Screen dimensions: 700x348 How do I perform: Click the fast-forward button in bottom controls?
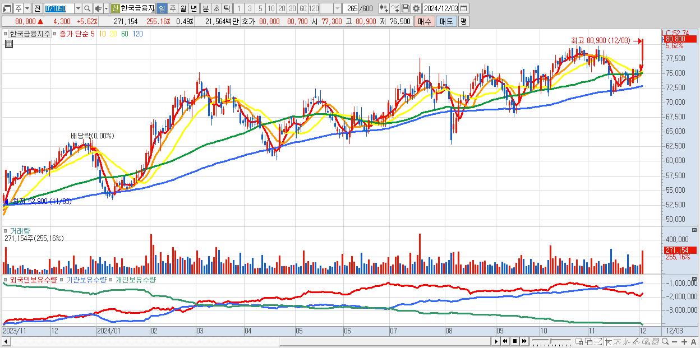point(524,341)
